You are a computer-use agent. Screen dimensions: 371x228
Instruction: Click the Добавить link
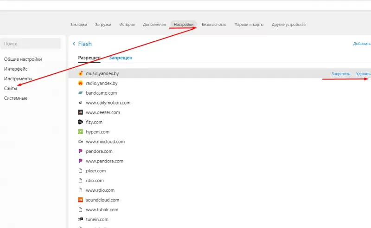point(362,44)
